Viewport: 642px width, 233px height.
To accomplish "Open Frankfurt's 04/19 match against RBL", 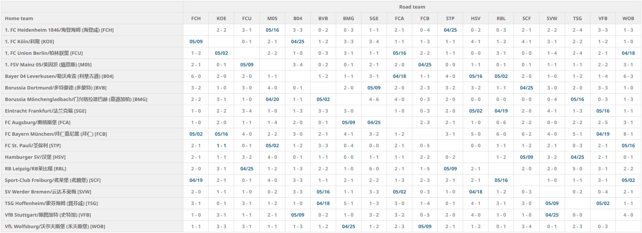I will click(x=501, y=111).
